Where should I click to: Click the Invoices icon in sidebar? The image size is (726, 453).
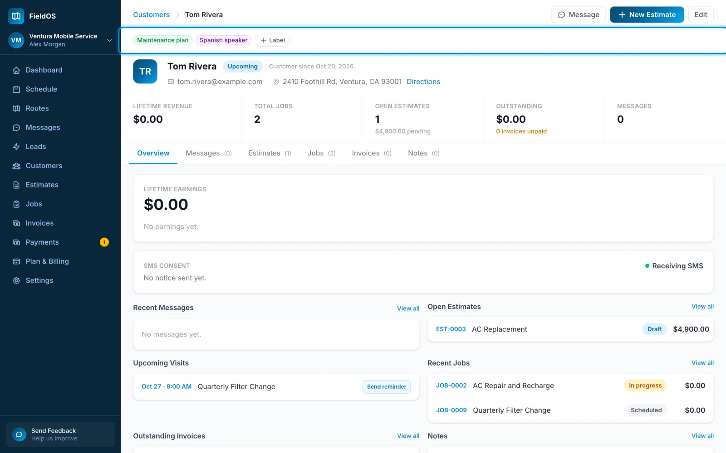(x=16, y=223)
